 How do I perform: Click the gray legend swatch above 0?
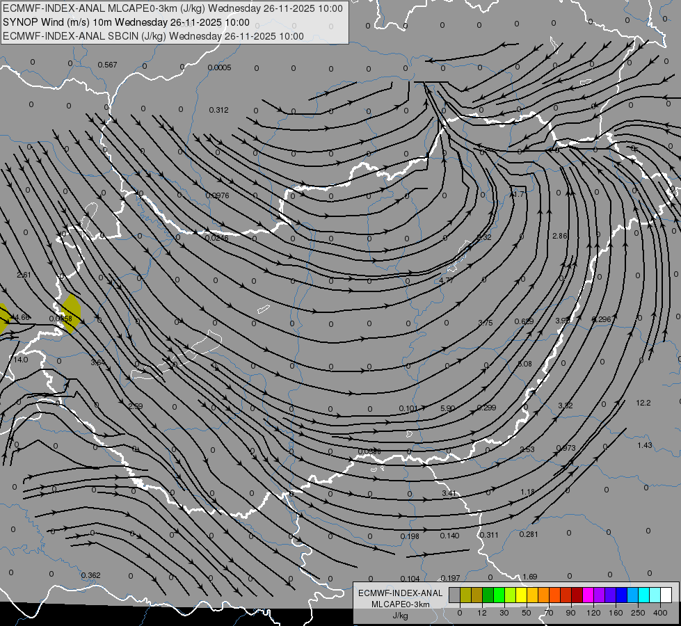(x=455, y=595)
